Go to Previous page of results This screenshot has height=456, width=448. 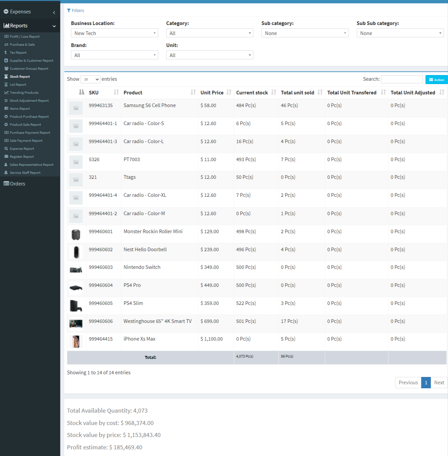tap(408, 383)
